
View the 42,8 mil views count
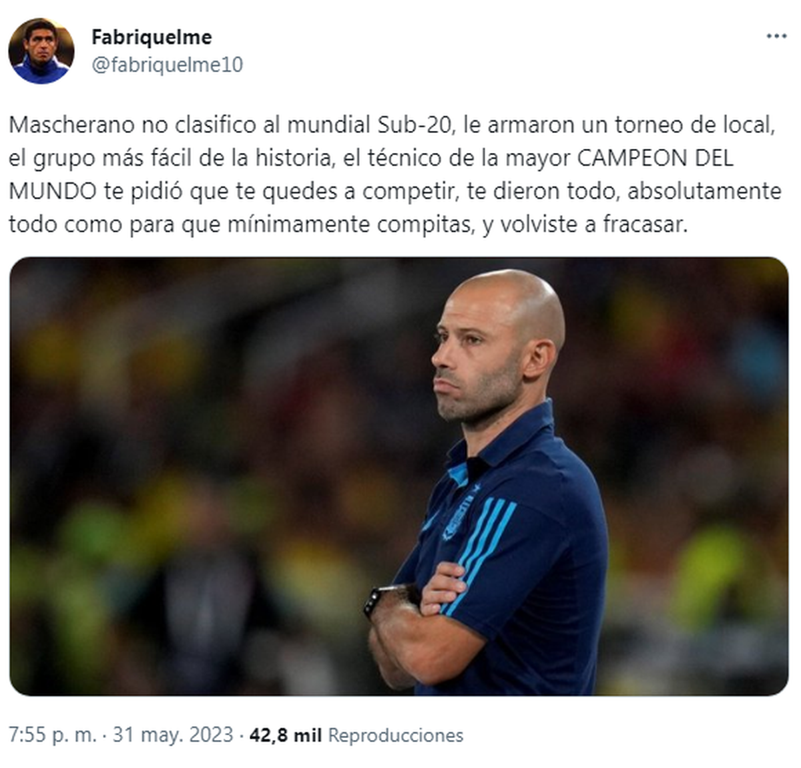coord(285,735)
